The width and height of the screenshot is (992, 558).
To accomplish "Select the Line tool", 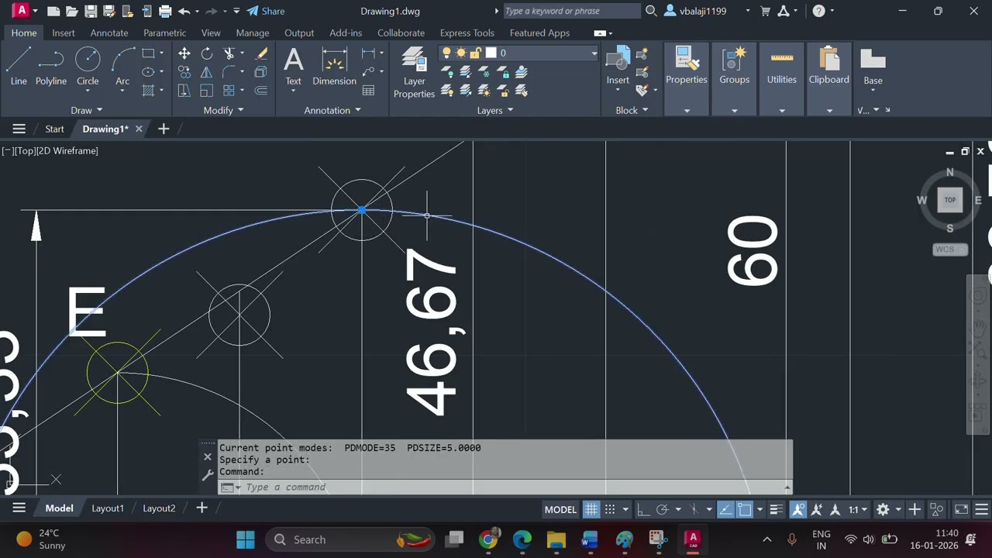I will [x=19, y=66].
